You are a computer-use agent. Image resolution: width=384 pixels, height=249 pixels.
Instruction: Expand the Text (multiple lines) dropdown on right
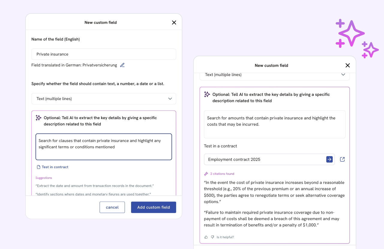[x=343, y=75]
